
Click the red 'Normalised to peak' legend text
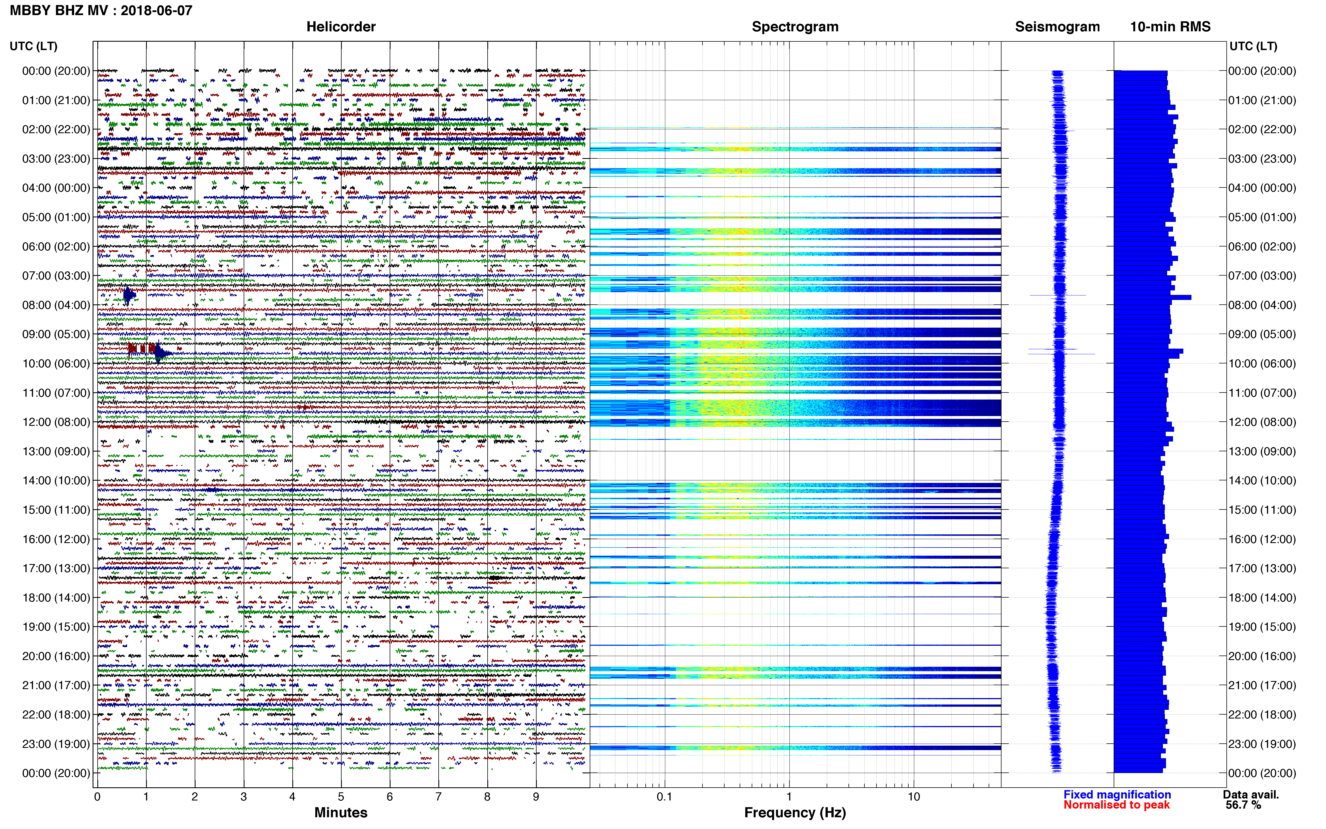(x=1116, y=805)
